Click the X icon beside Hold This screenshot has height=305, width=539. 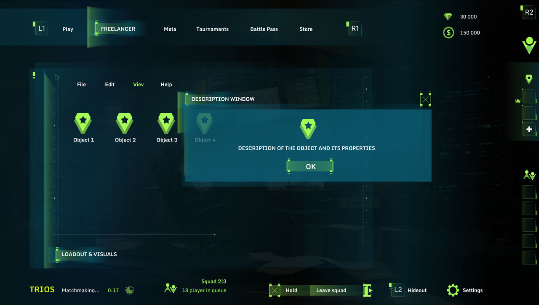coord(275,290)
